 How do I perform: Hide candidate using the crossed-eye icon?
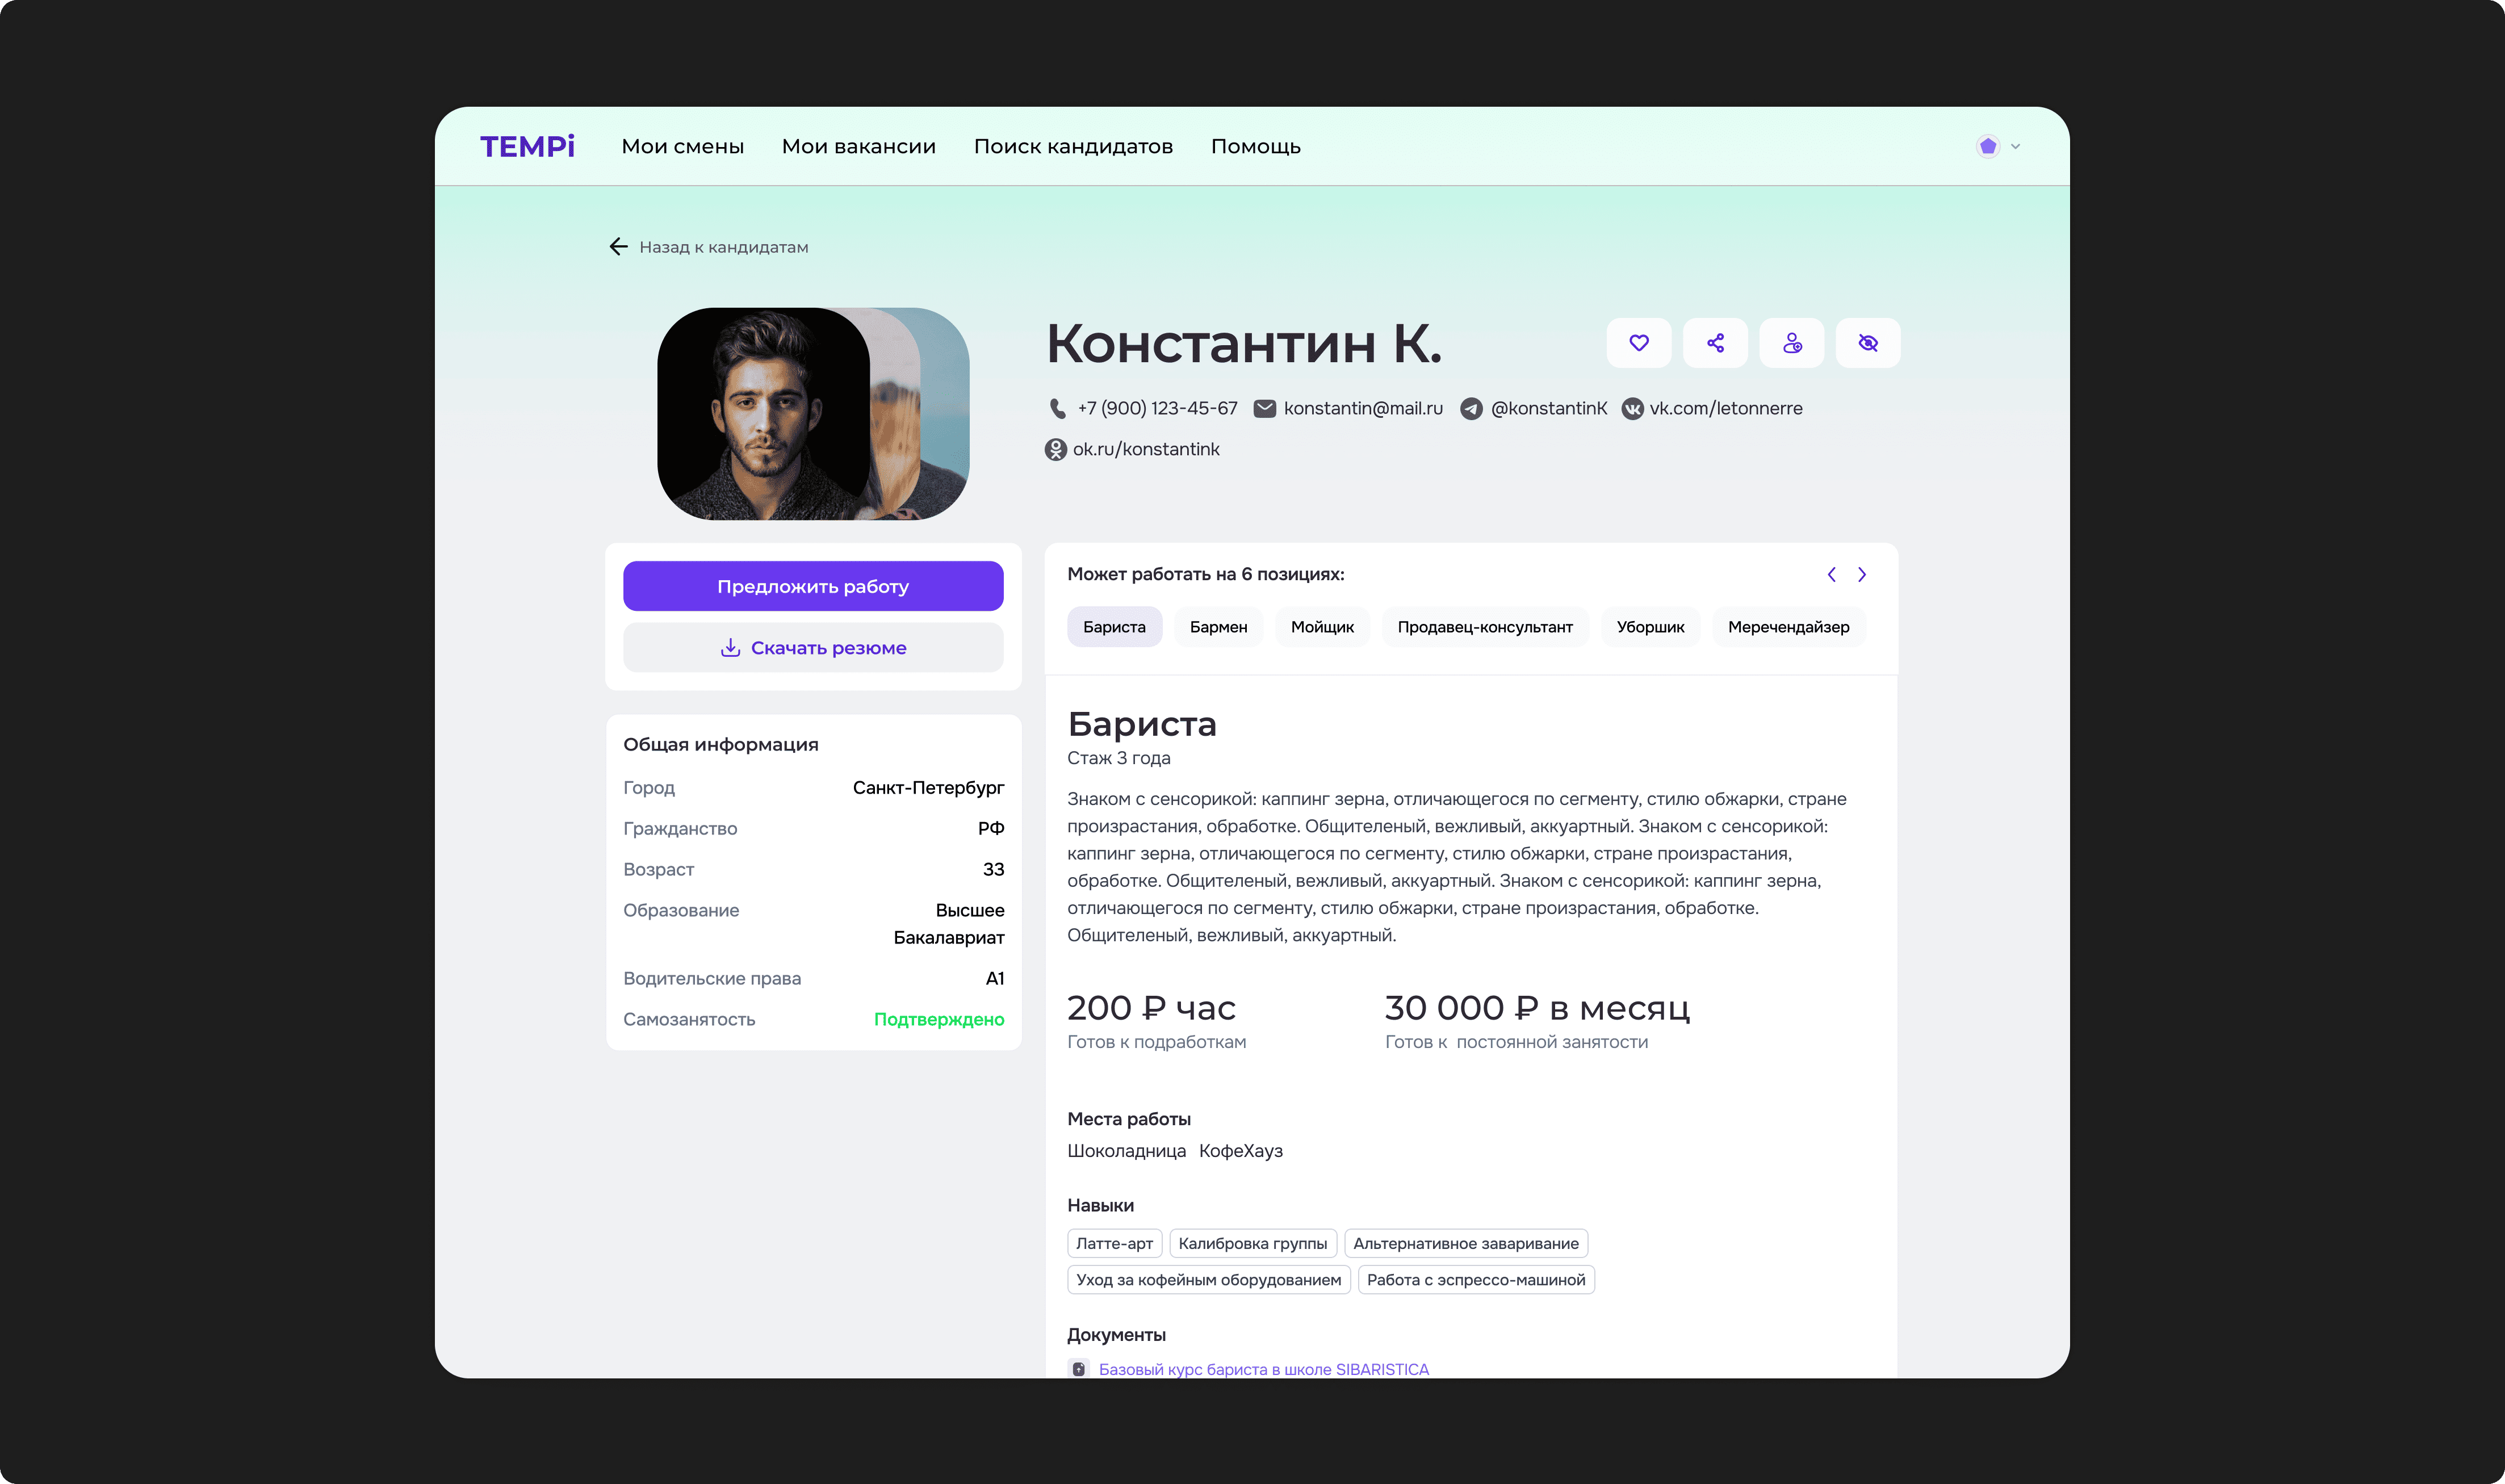[1868, 343]
